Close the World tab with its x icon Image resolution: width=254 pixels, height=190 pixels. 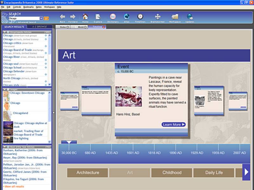pos(85,27)
